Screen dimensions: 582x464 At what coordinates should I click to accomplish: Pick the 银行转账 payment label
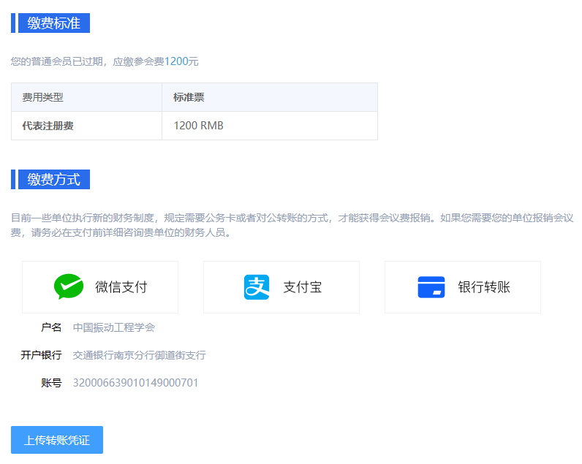click(x=484, y=287)
